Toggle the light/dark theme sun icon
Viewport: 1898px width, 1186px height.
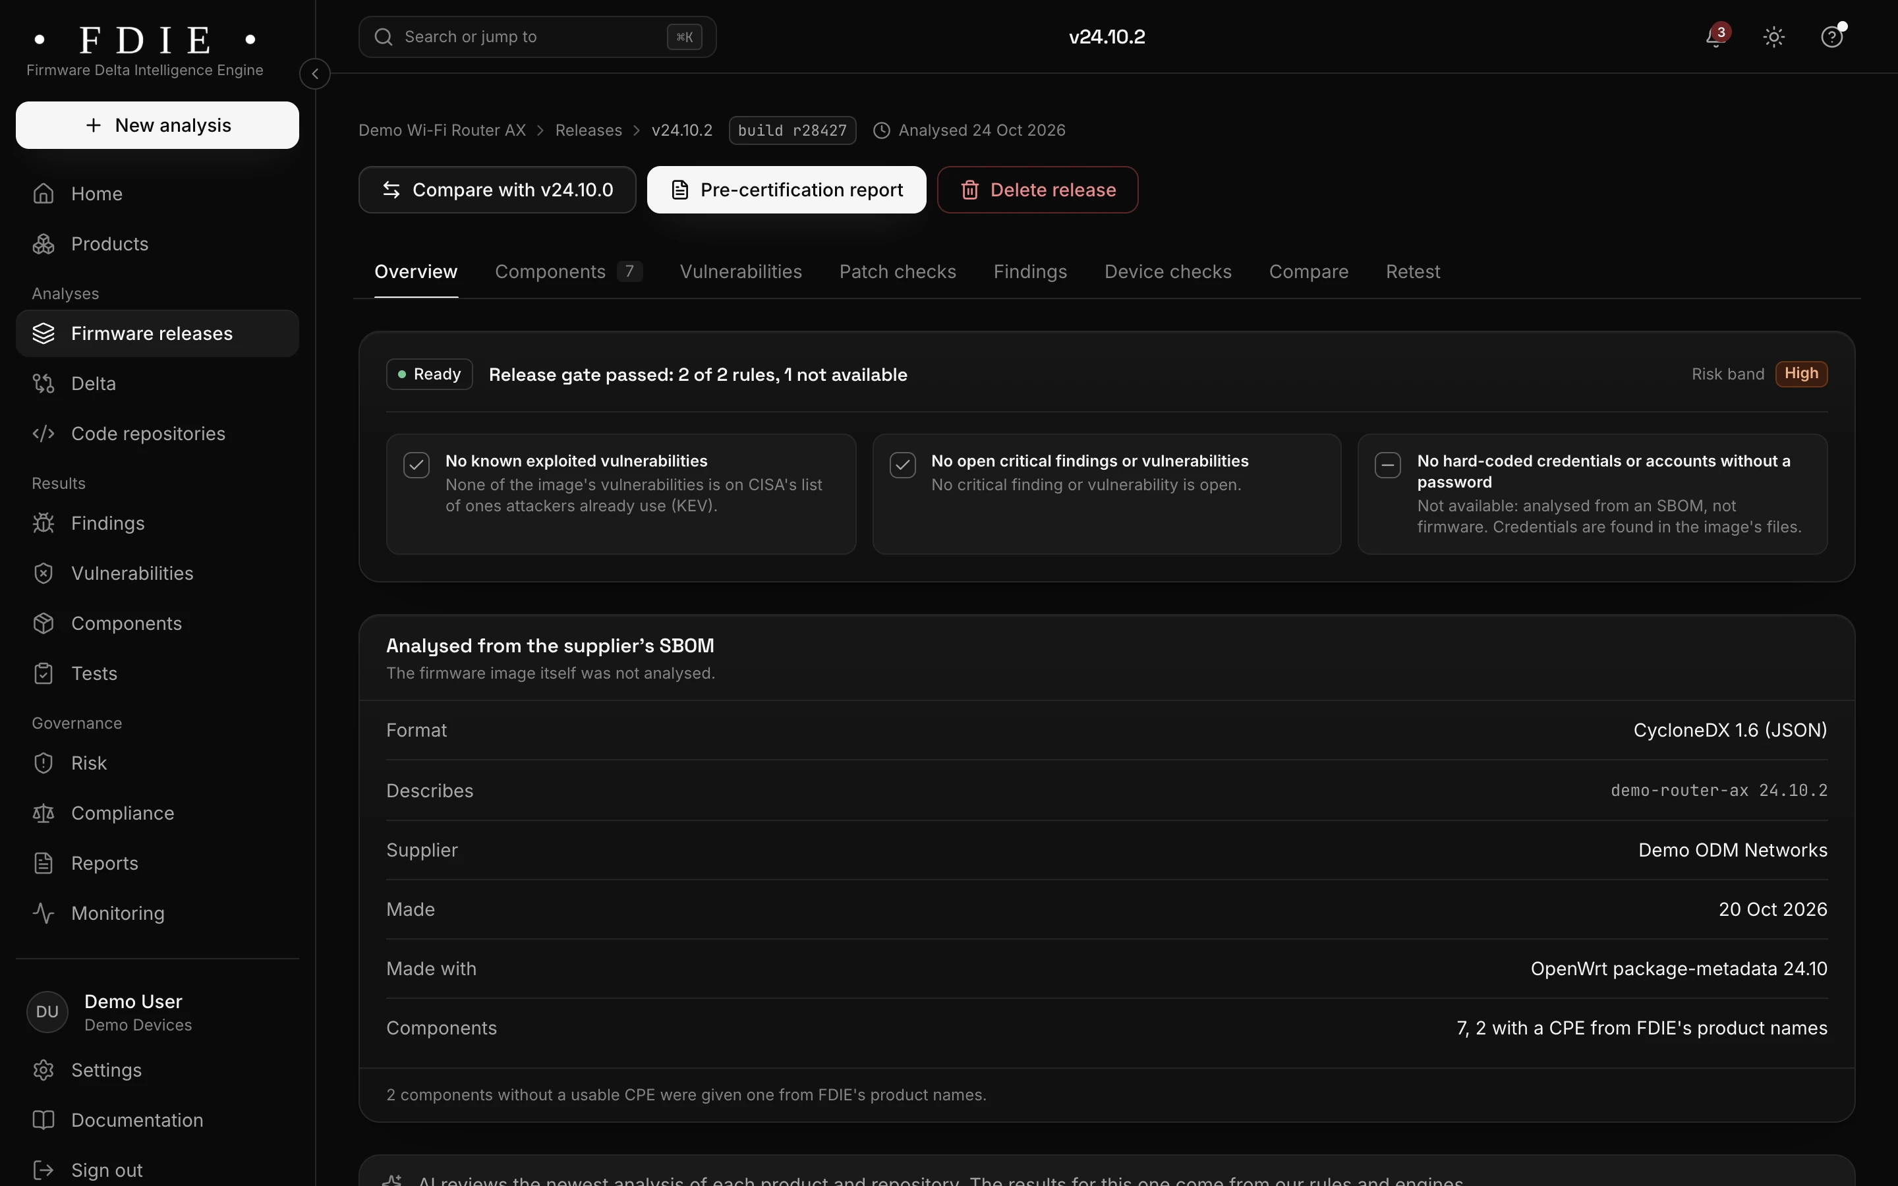(x=1774, y=37)
